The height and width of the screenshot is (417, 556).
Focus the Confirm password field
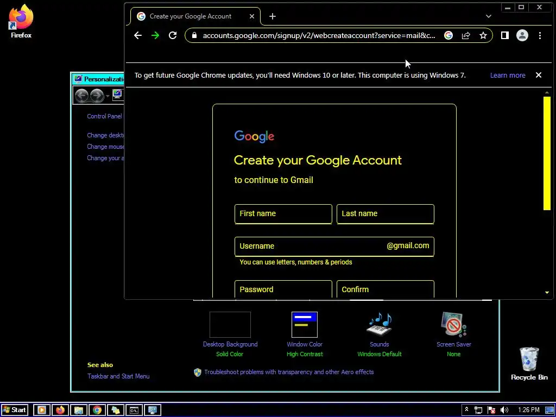pos(385,289)
